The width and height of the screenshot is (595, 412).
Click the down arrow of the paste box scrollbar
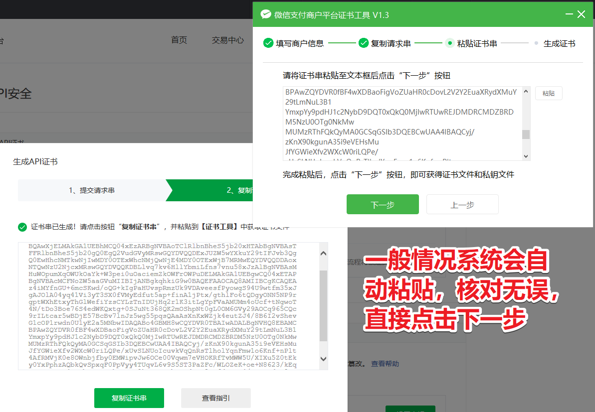(526, 156)
